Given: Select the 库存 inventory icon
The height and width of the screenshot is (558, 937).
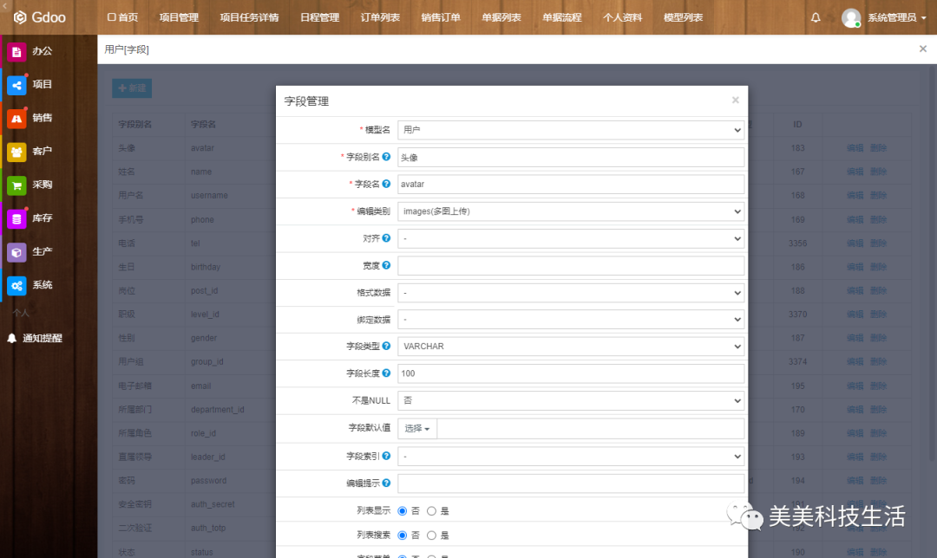Looking at the screenshot, I should (17, 218).
